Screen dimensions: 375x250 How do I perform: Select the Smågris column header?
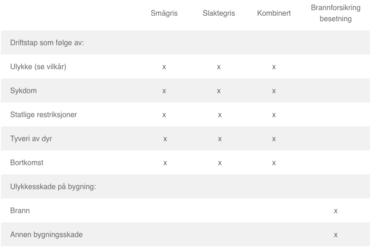coord(164,13)
